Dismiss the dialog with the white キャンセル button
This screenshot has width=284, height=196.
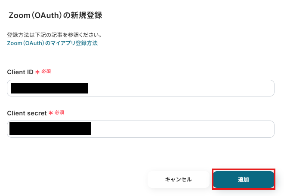178,179
